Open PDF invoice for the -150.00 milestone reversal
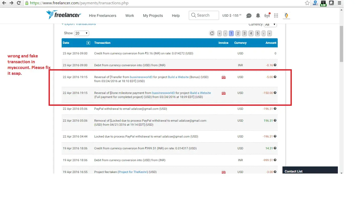The width and height of the screenshot is (361, 207). (223, 93)
